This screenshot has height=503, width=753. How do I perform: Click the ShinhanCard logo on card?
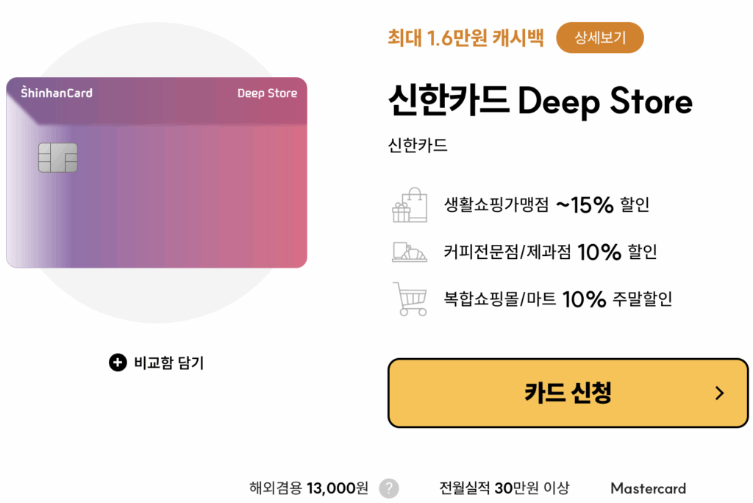coord(56,92)
